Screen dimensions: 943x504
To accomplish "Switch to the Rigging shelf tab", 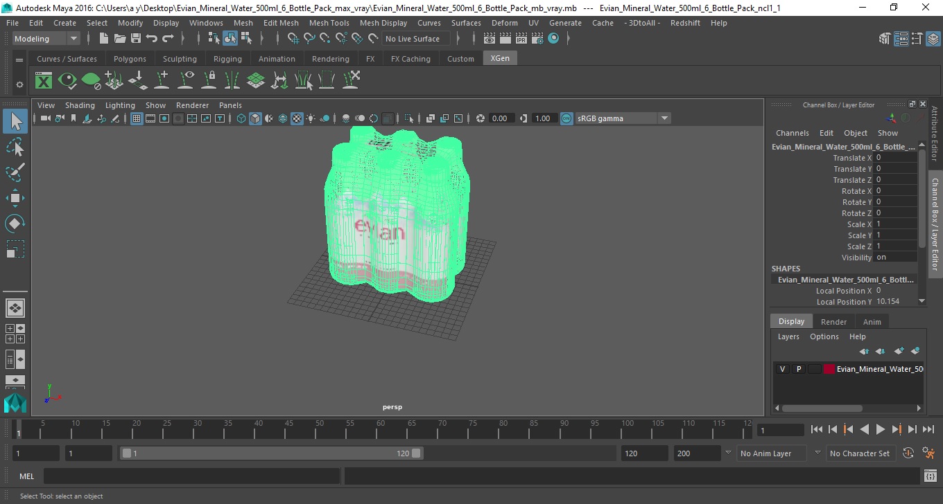I will click(x=227, y=59).
